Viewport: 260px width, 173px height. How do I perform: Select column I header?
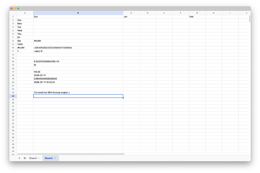[x=230, y=13]
